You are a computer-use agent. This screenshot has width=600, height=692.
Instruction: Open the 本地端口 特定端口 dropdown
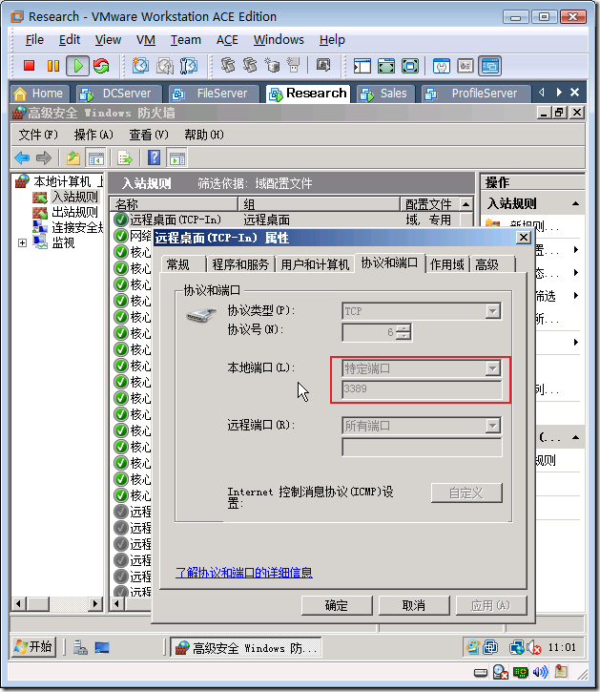tap(492, 368)
